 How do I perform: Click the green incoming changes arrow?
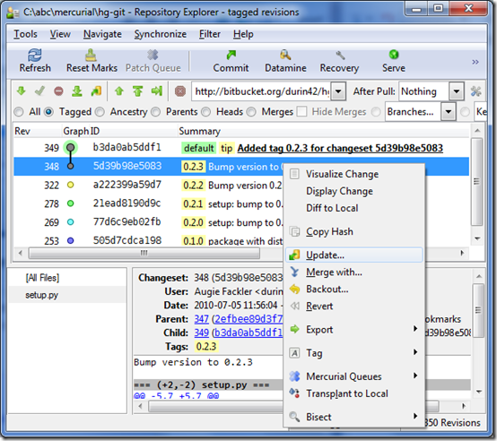click(x=22, y=91)
